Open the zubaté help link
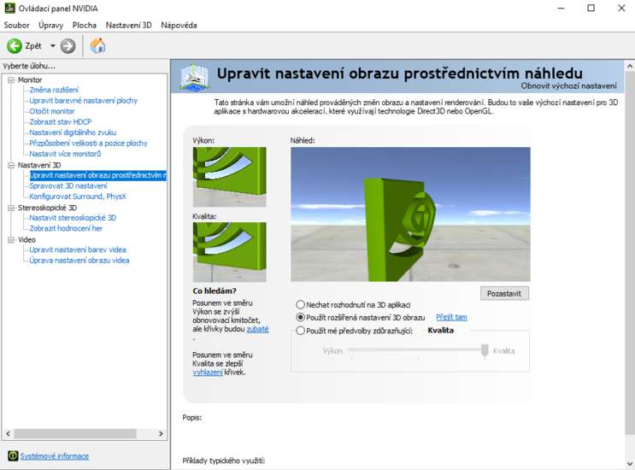 (257, 329)
